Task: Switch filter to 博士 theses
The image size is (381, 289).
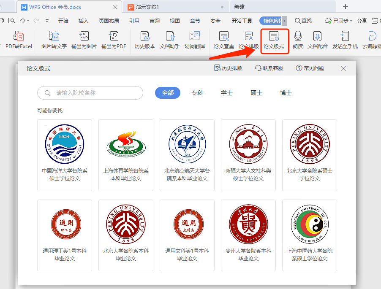Action: click(286, 93)
